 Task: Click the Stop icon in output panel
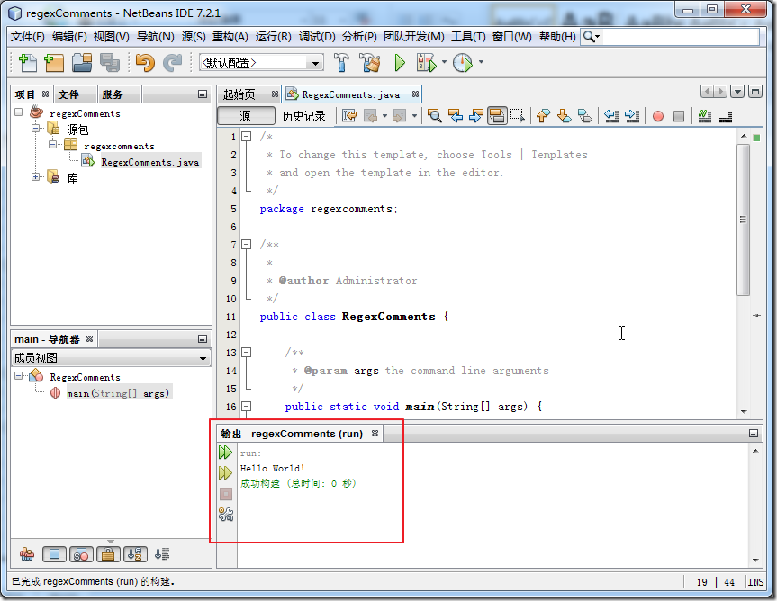[225, 494]
